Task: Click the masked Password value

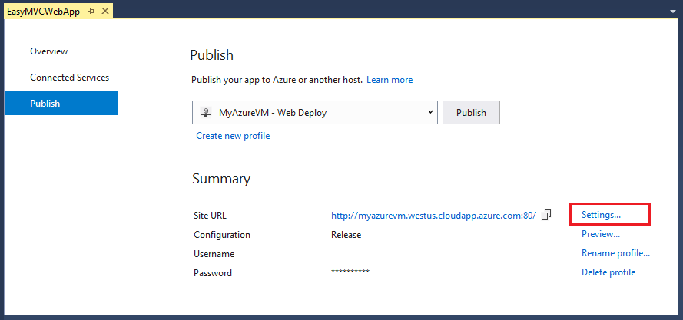Action: [x=350, y=272]
